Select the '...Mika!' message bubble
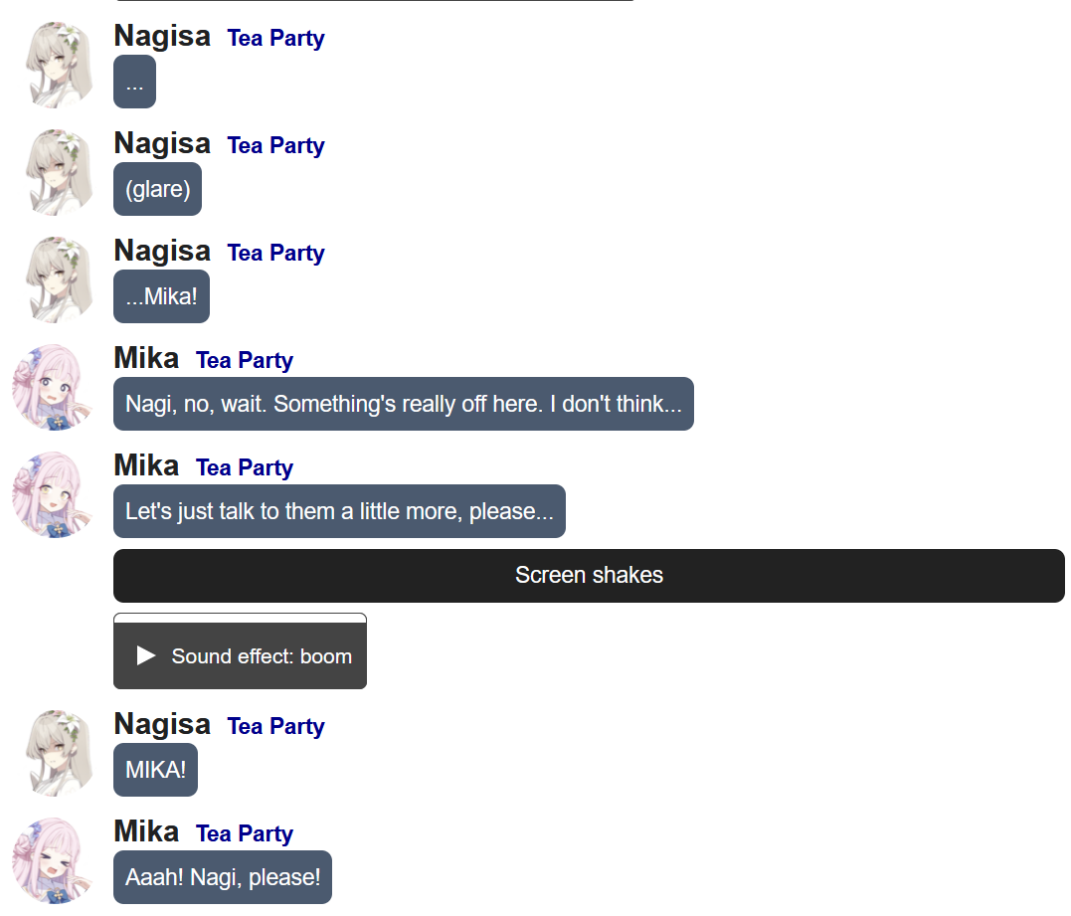The width and height of the screenshot is (1071, 916). [161, 296]
